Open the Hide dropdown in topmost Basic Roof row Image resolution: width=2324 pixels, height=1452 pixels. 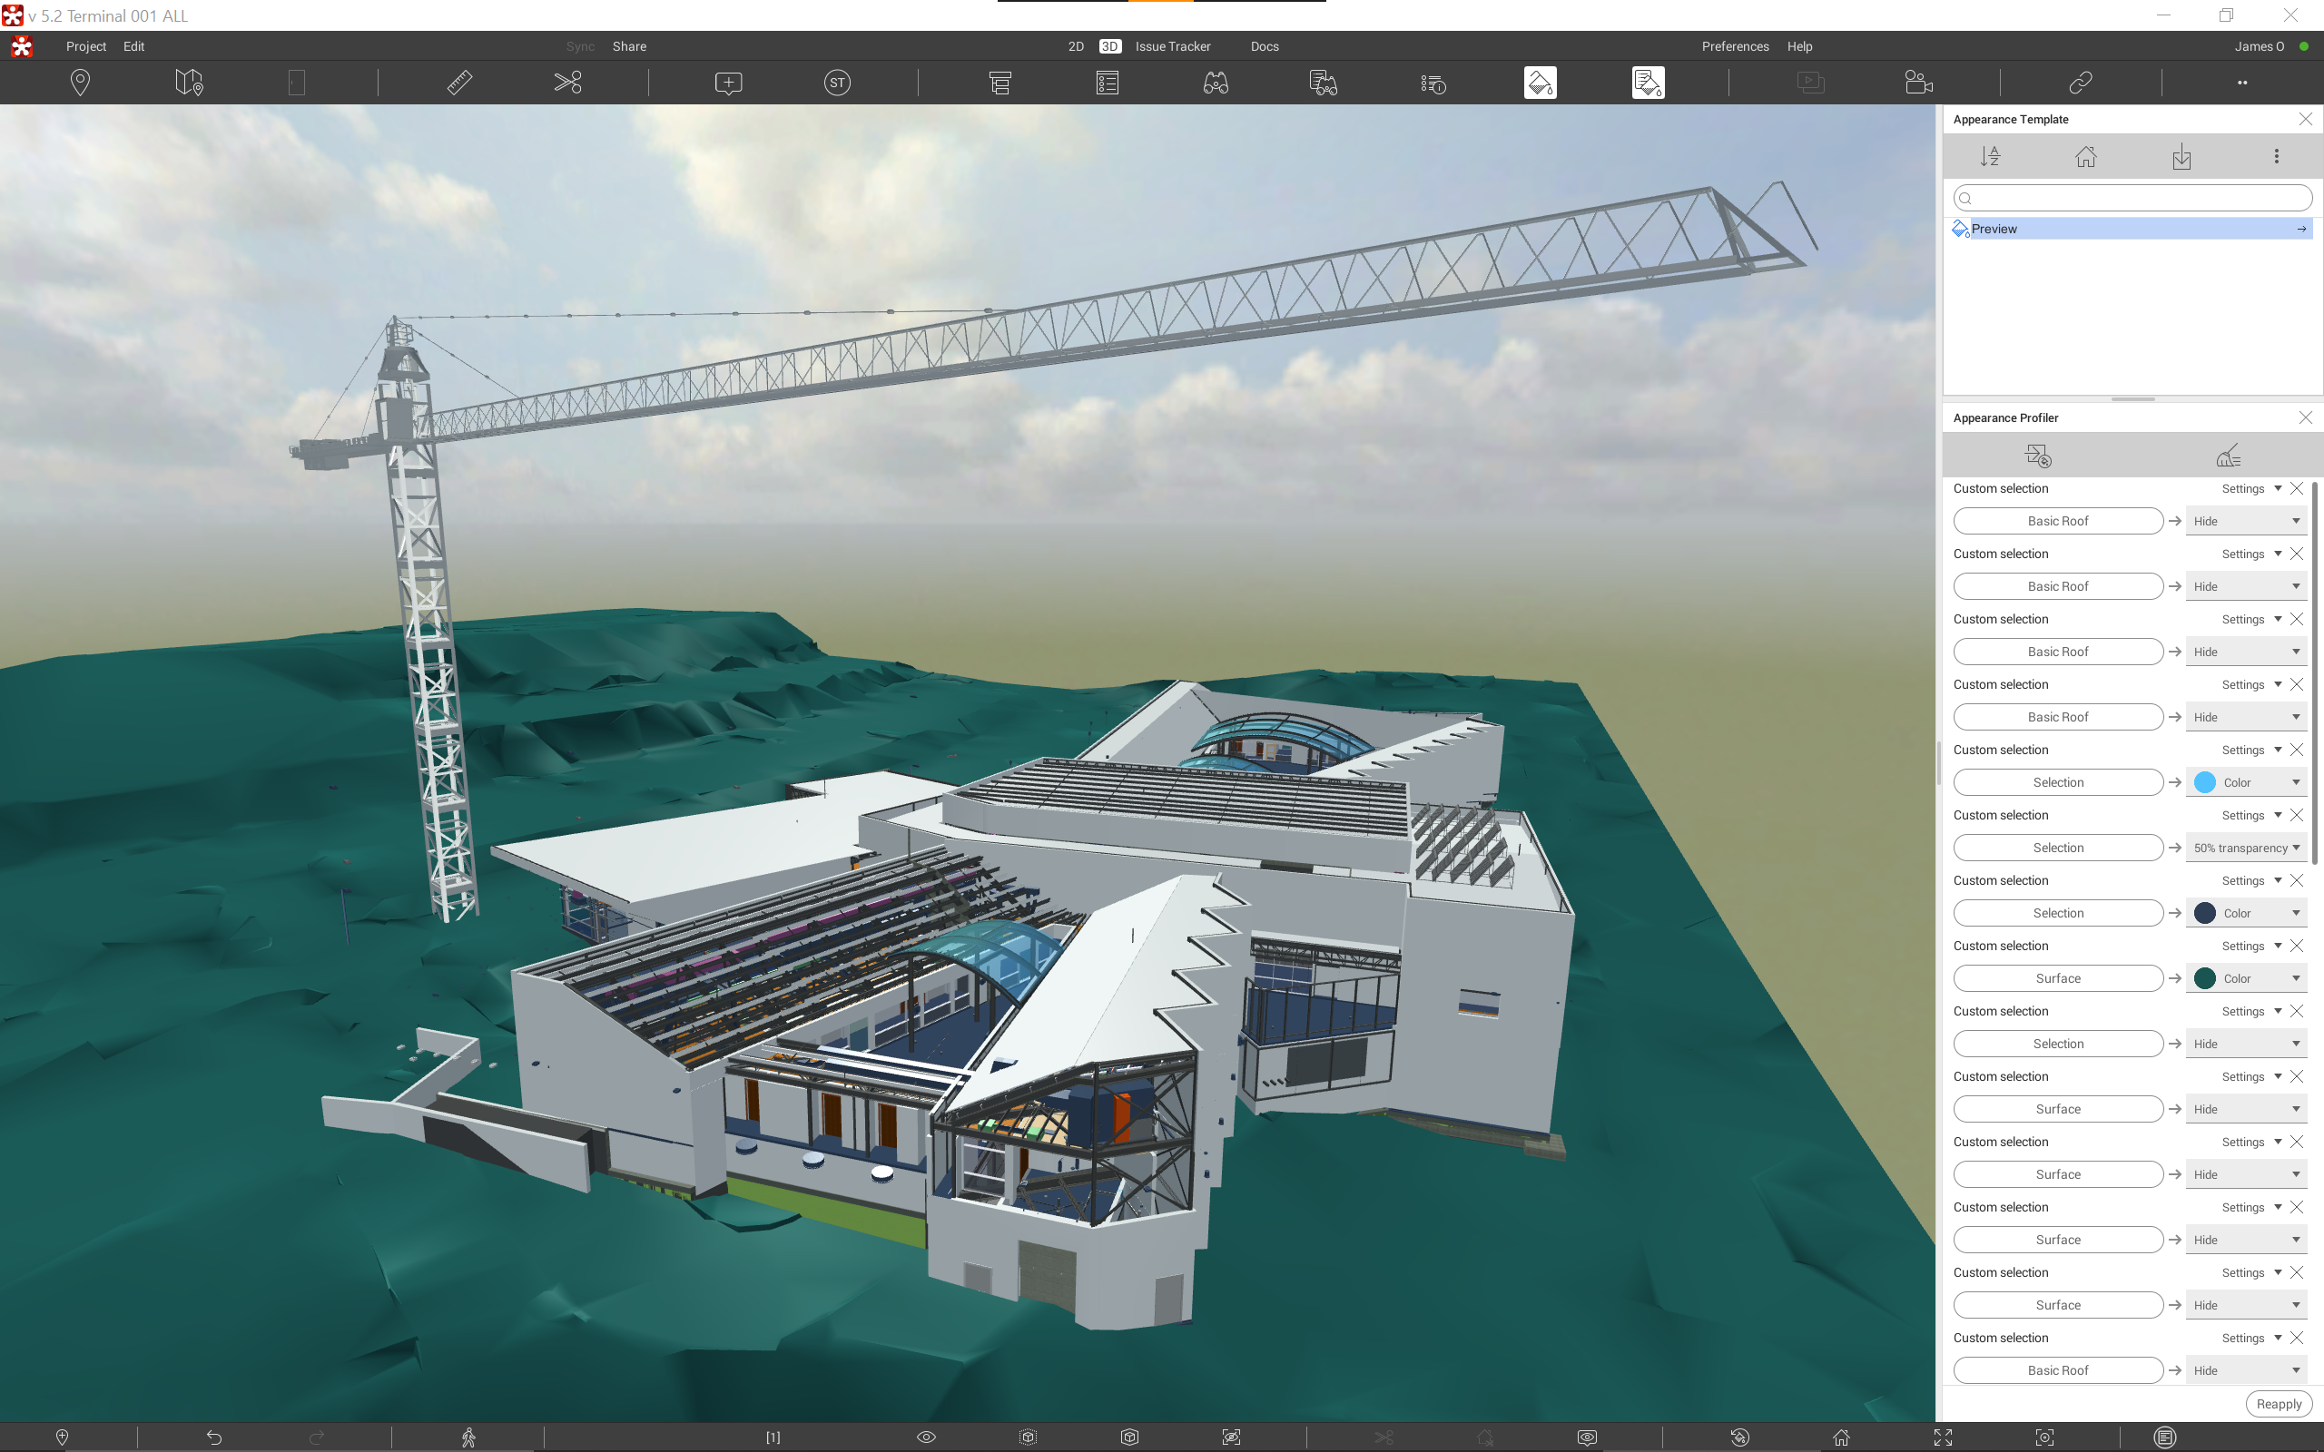[x=2246, y=522]
